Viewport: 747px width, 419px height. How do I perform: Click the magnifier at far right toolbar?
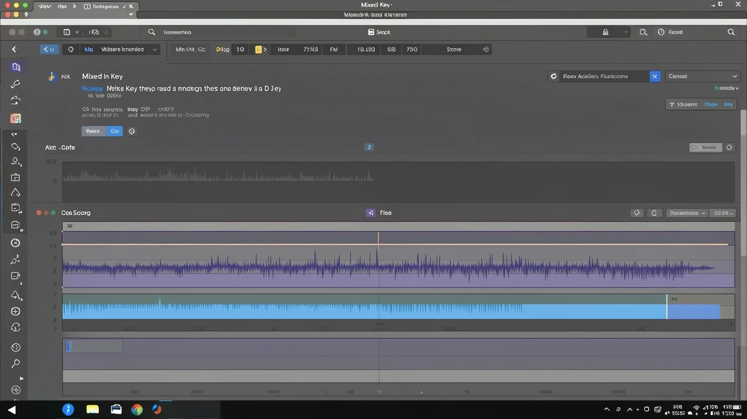(731, 32)
